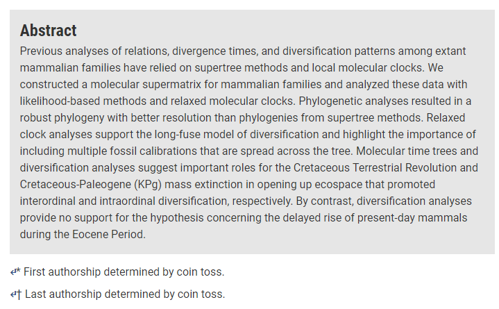Click the Abstract heading

coord(48,31)
